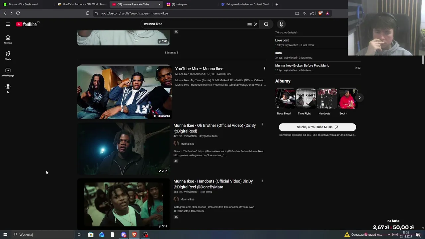This screenshot has width=425, height=239.
Task: Reload the current page
Action: [x=18, y=13]
